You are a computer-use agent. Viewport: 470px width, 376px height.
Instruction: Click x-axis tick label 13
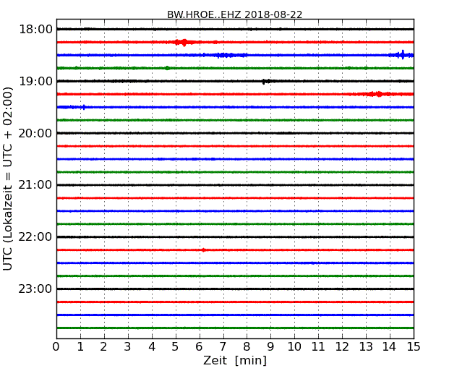(366, 347)
